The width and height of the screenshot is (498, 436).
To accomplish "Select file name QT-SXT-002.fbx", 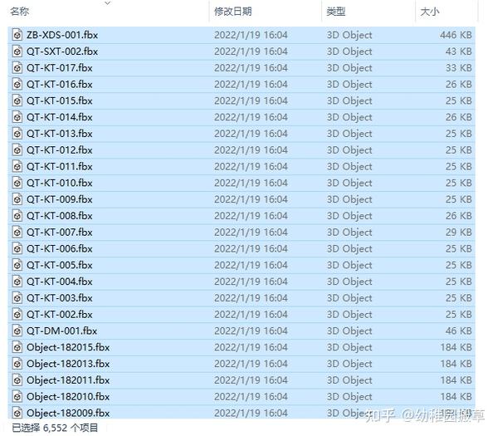I will (62, 51).
